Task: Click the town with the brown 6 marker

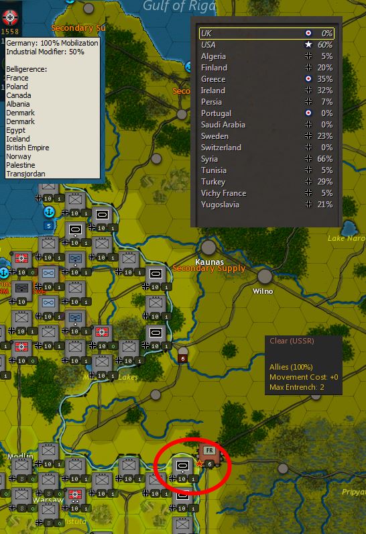Action: [x=183, y=351]
